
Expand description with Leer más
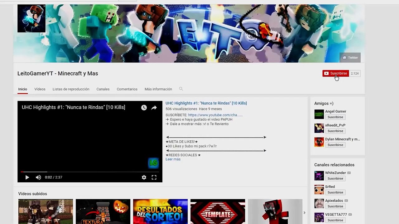point(173,159)
